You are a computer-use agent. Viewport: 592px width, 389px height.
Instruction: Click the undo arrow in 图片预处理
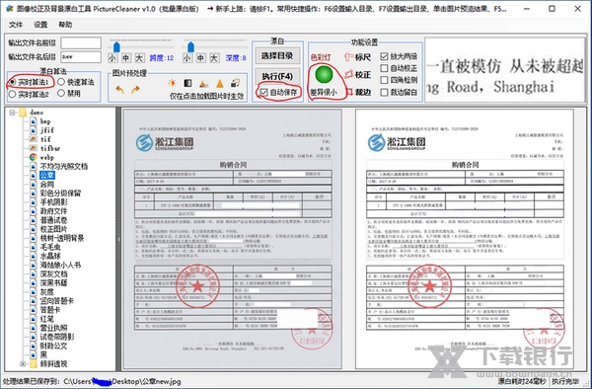[119, 90]
